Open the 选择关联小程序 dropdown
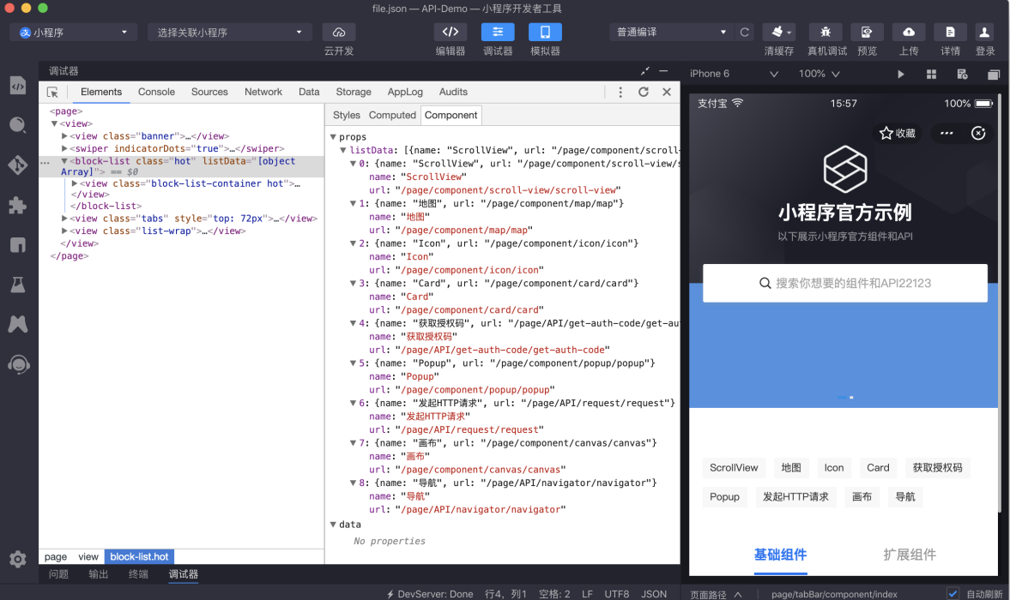 [230, 33]
